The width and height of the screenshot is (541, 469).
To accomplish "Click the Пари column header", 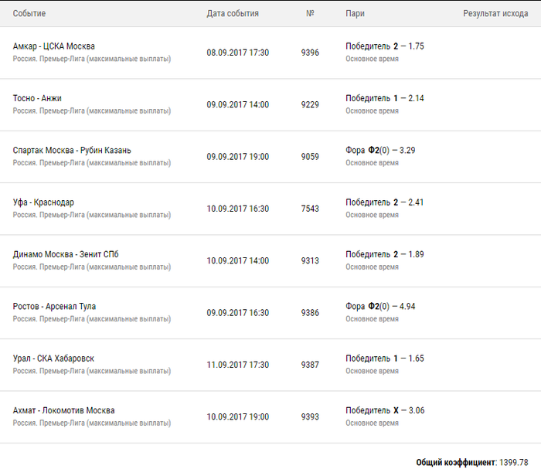I will 355,13.
